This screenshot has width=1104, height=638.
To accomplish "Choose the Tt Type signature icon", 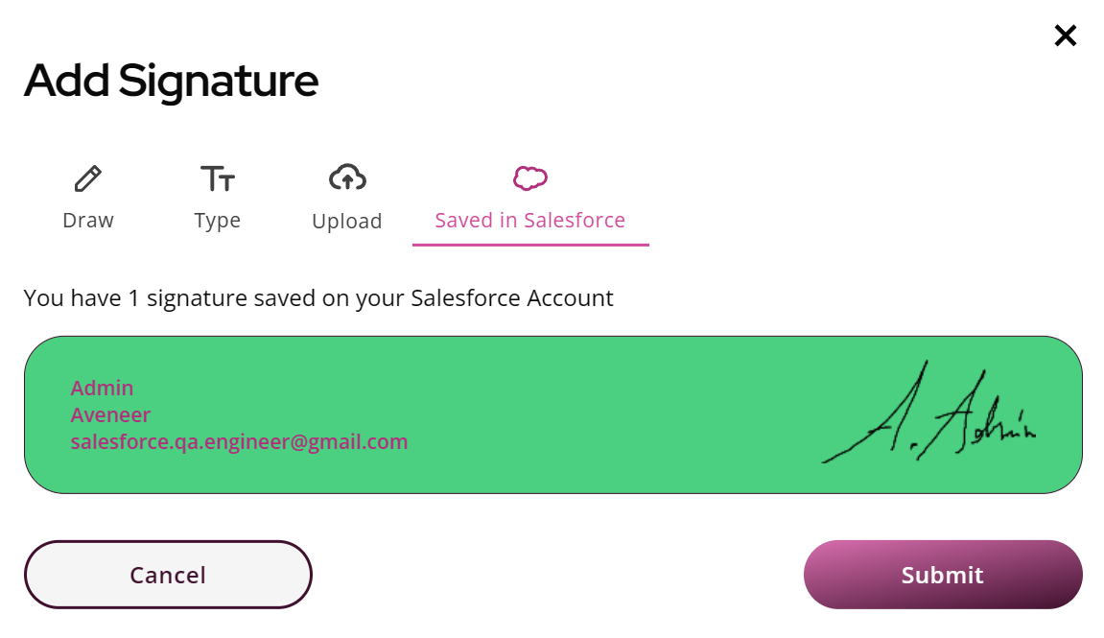I will click(218, 178).
